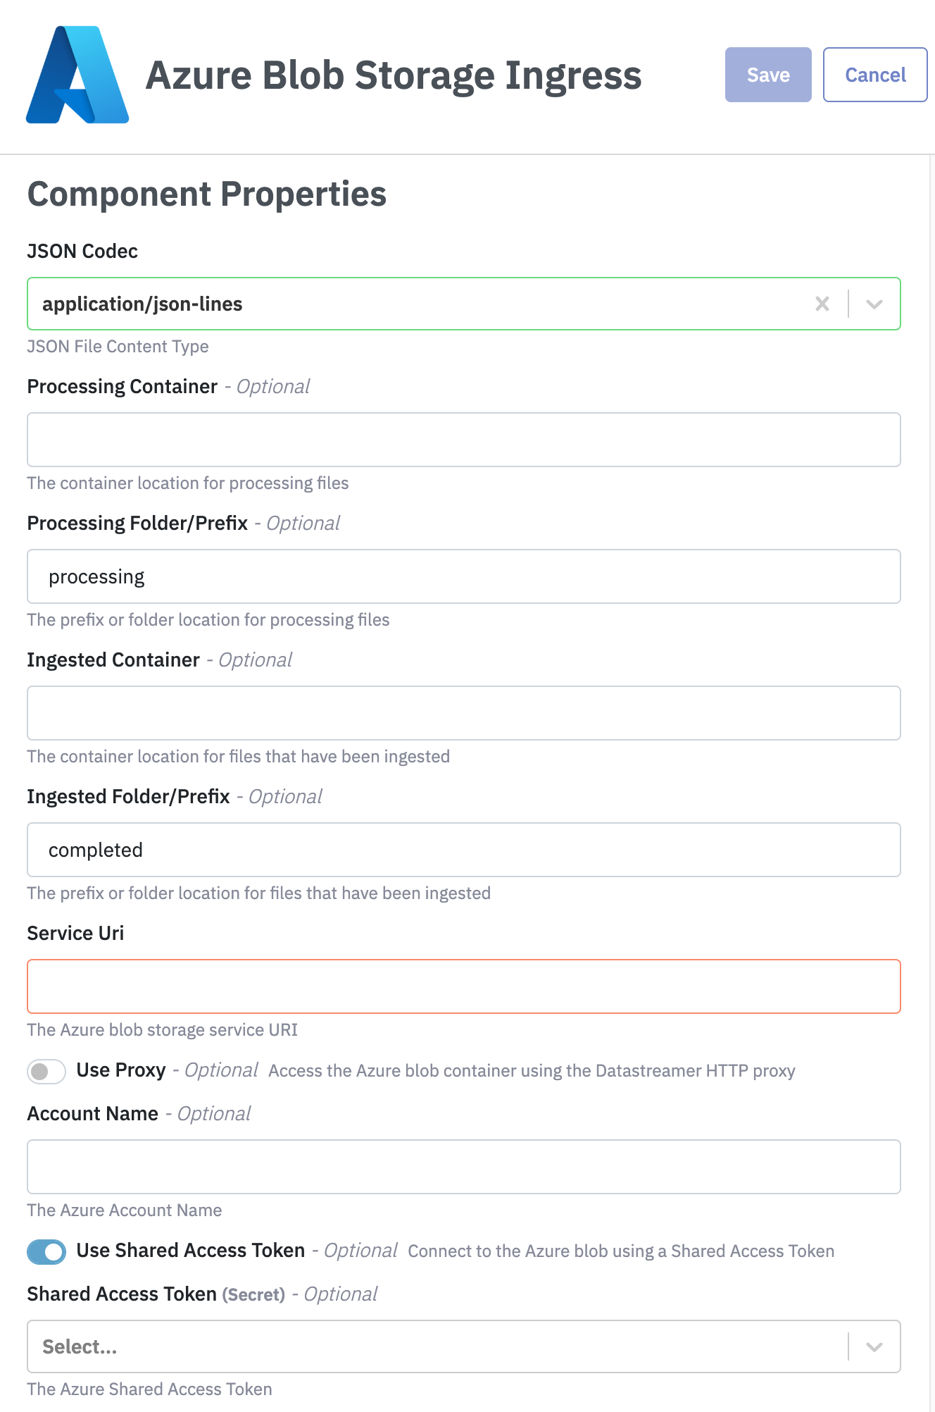Click the Cancel button
This screenshot has height=1412, width=935.
tap(875, 75)
